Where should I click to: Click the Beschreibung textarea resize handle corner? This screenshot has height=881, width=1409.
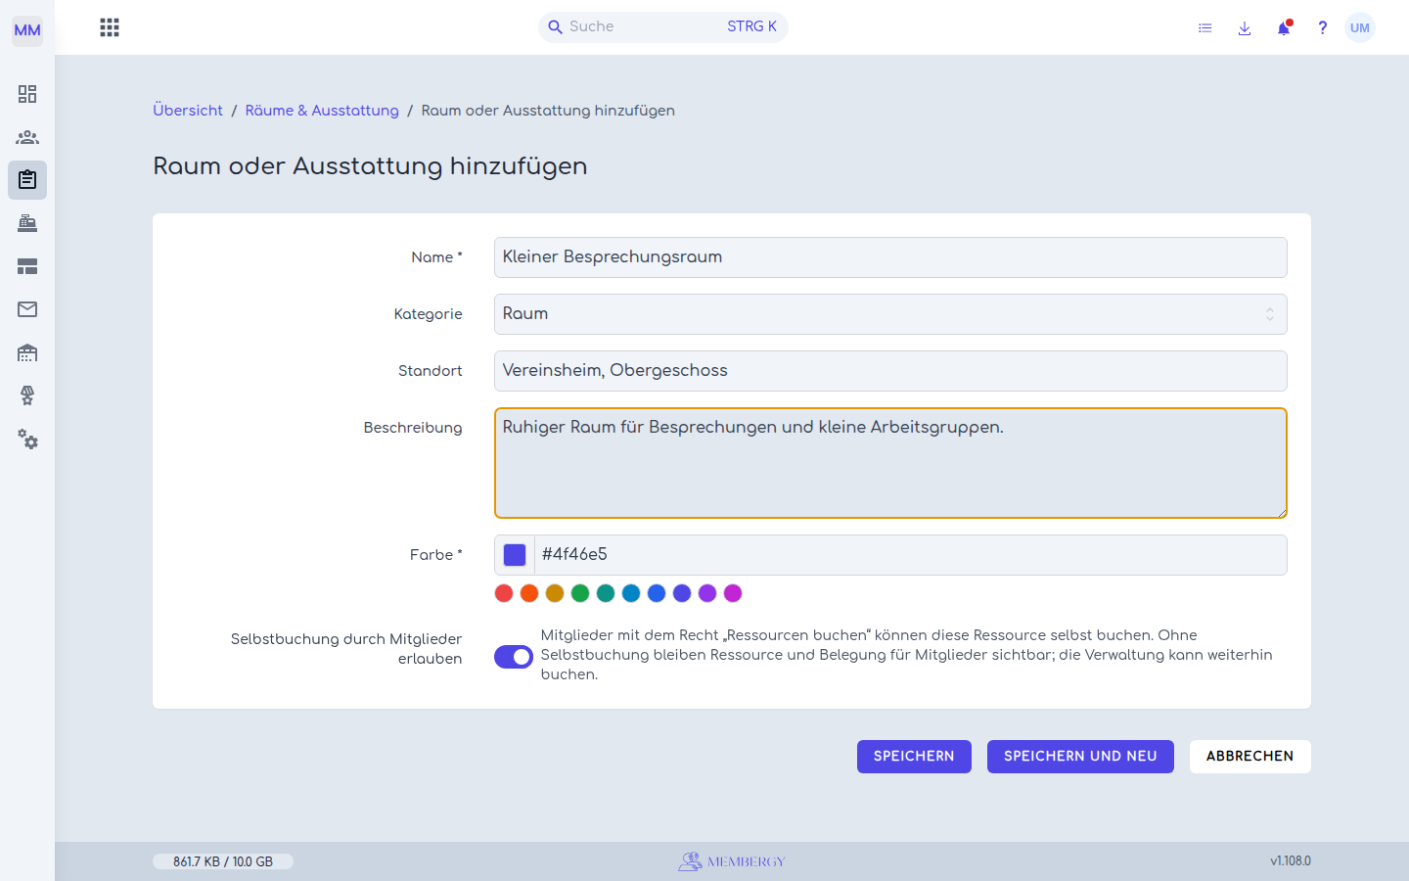(1281, 512)
